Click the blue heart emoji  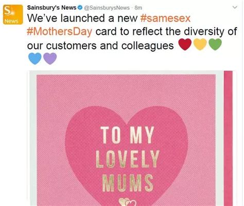tap(35, 59)
